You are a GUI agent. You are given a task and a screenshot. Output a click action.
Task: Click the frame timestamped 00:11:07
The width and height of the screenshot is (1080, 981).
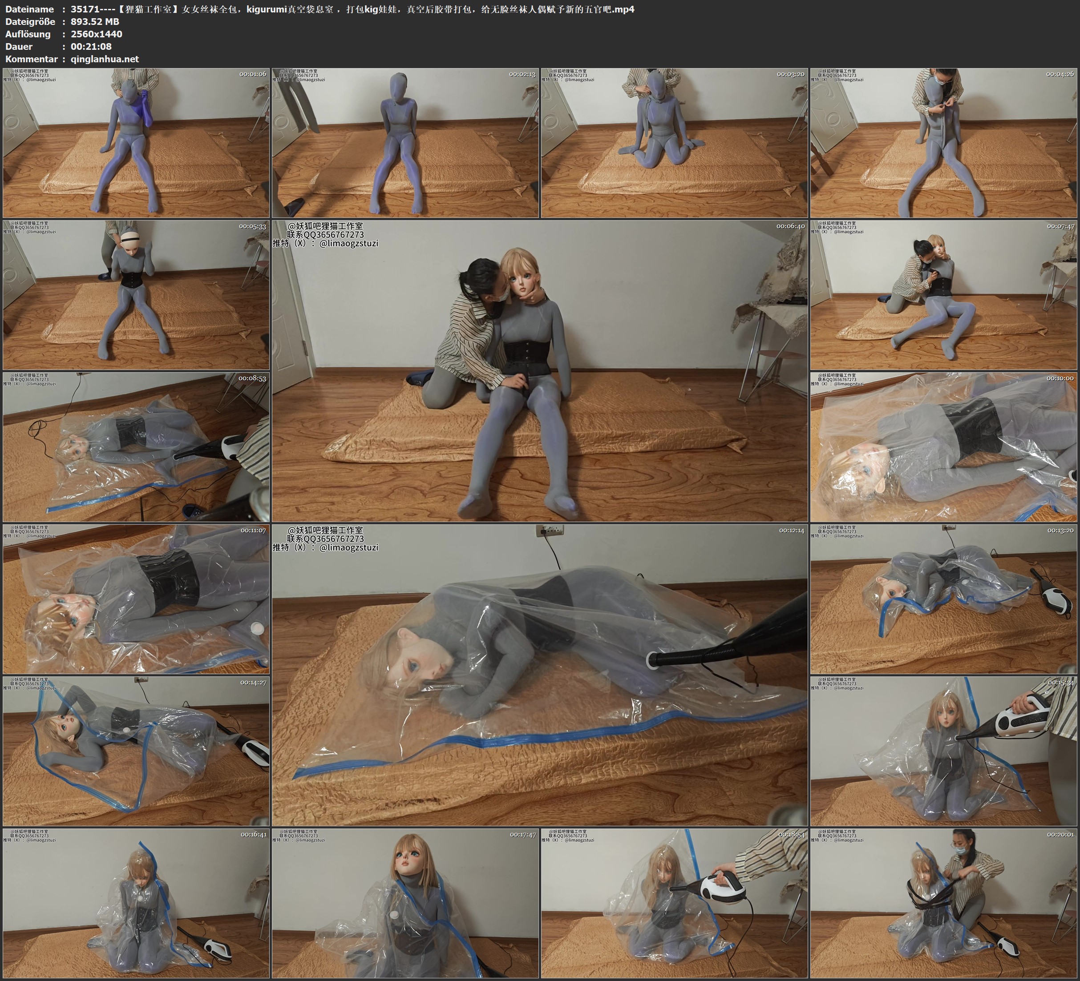coord(136,599)
